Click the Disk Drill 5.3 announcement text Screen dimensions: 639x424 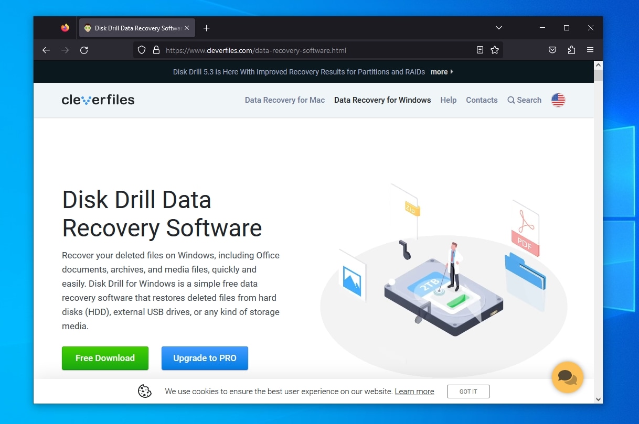299,72
